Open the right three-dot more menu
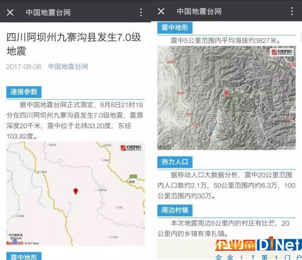 coord(292,11)
